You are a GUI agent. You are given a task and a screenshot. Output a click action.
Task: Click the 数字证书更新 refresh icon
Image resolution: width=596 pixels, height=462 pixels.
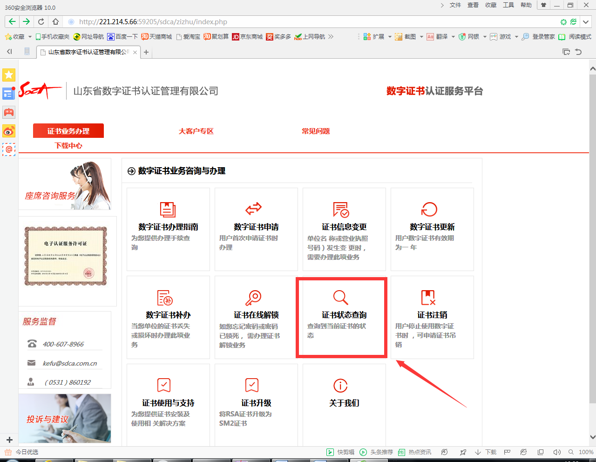tap(429, 210)
